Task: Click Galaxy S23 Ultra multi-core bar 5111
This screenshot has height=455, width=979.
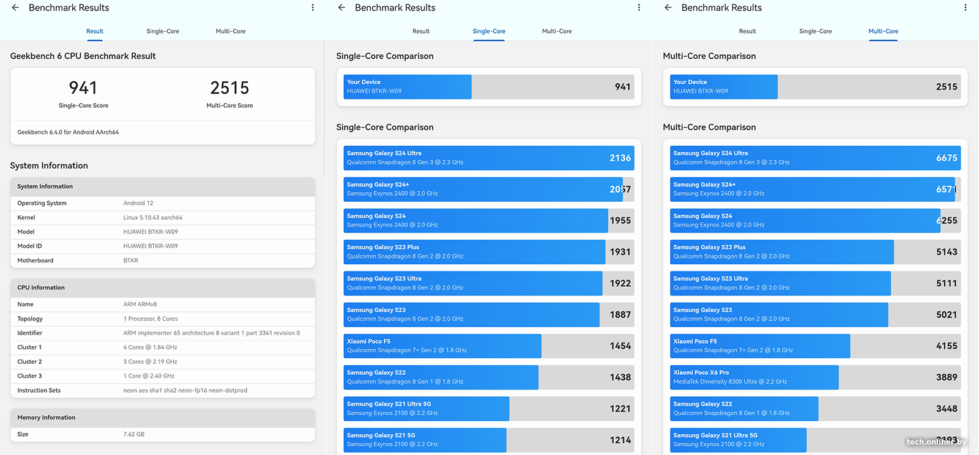Action: point(816,283)
